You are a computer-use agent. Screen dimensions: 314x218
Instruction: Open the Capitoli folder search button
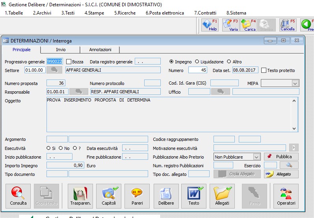[109, 196]
